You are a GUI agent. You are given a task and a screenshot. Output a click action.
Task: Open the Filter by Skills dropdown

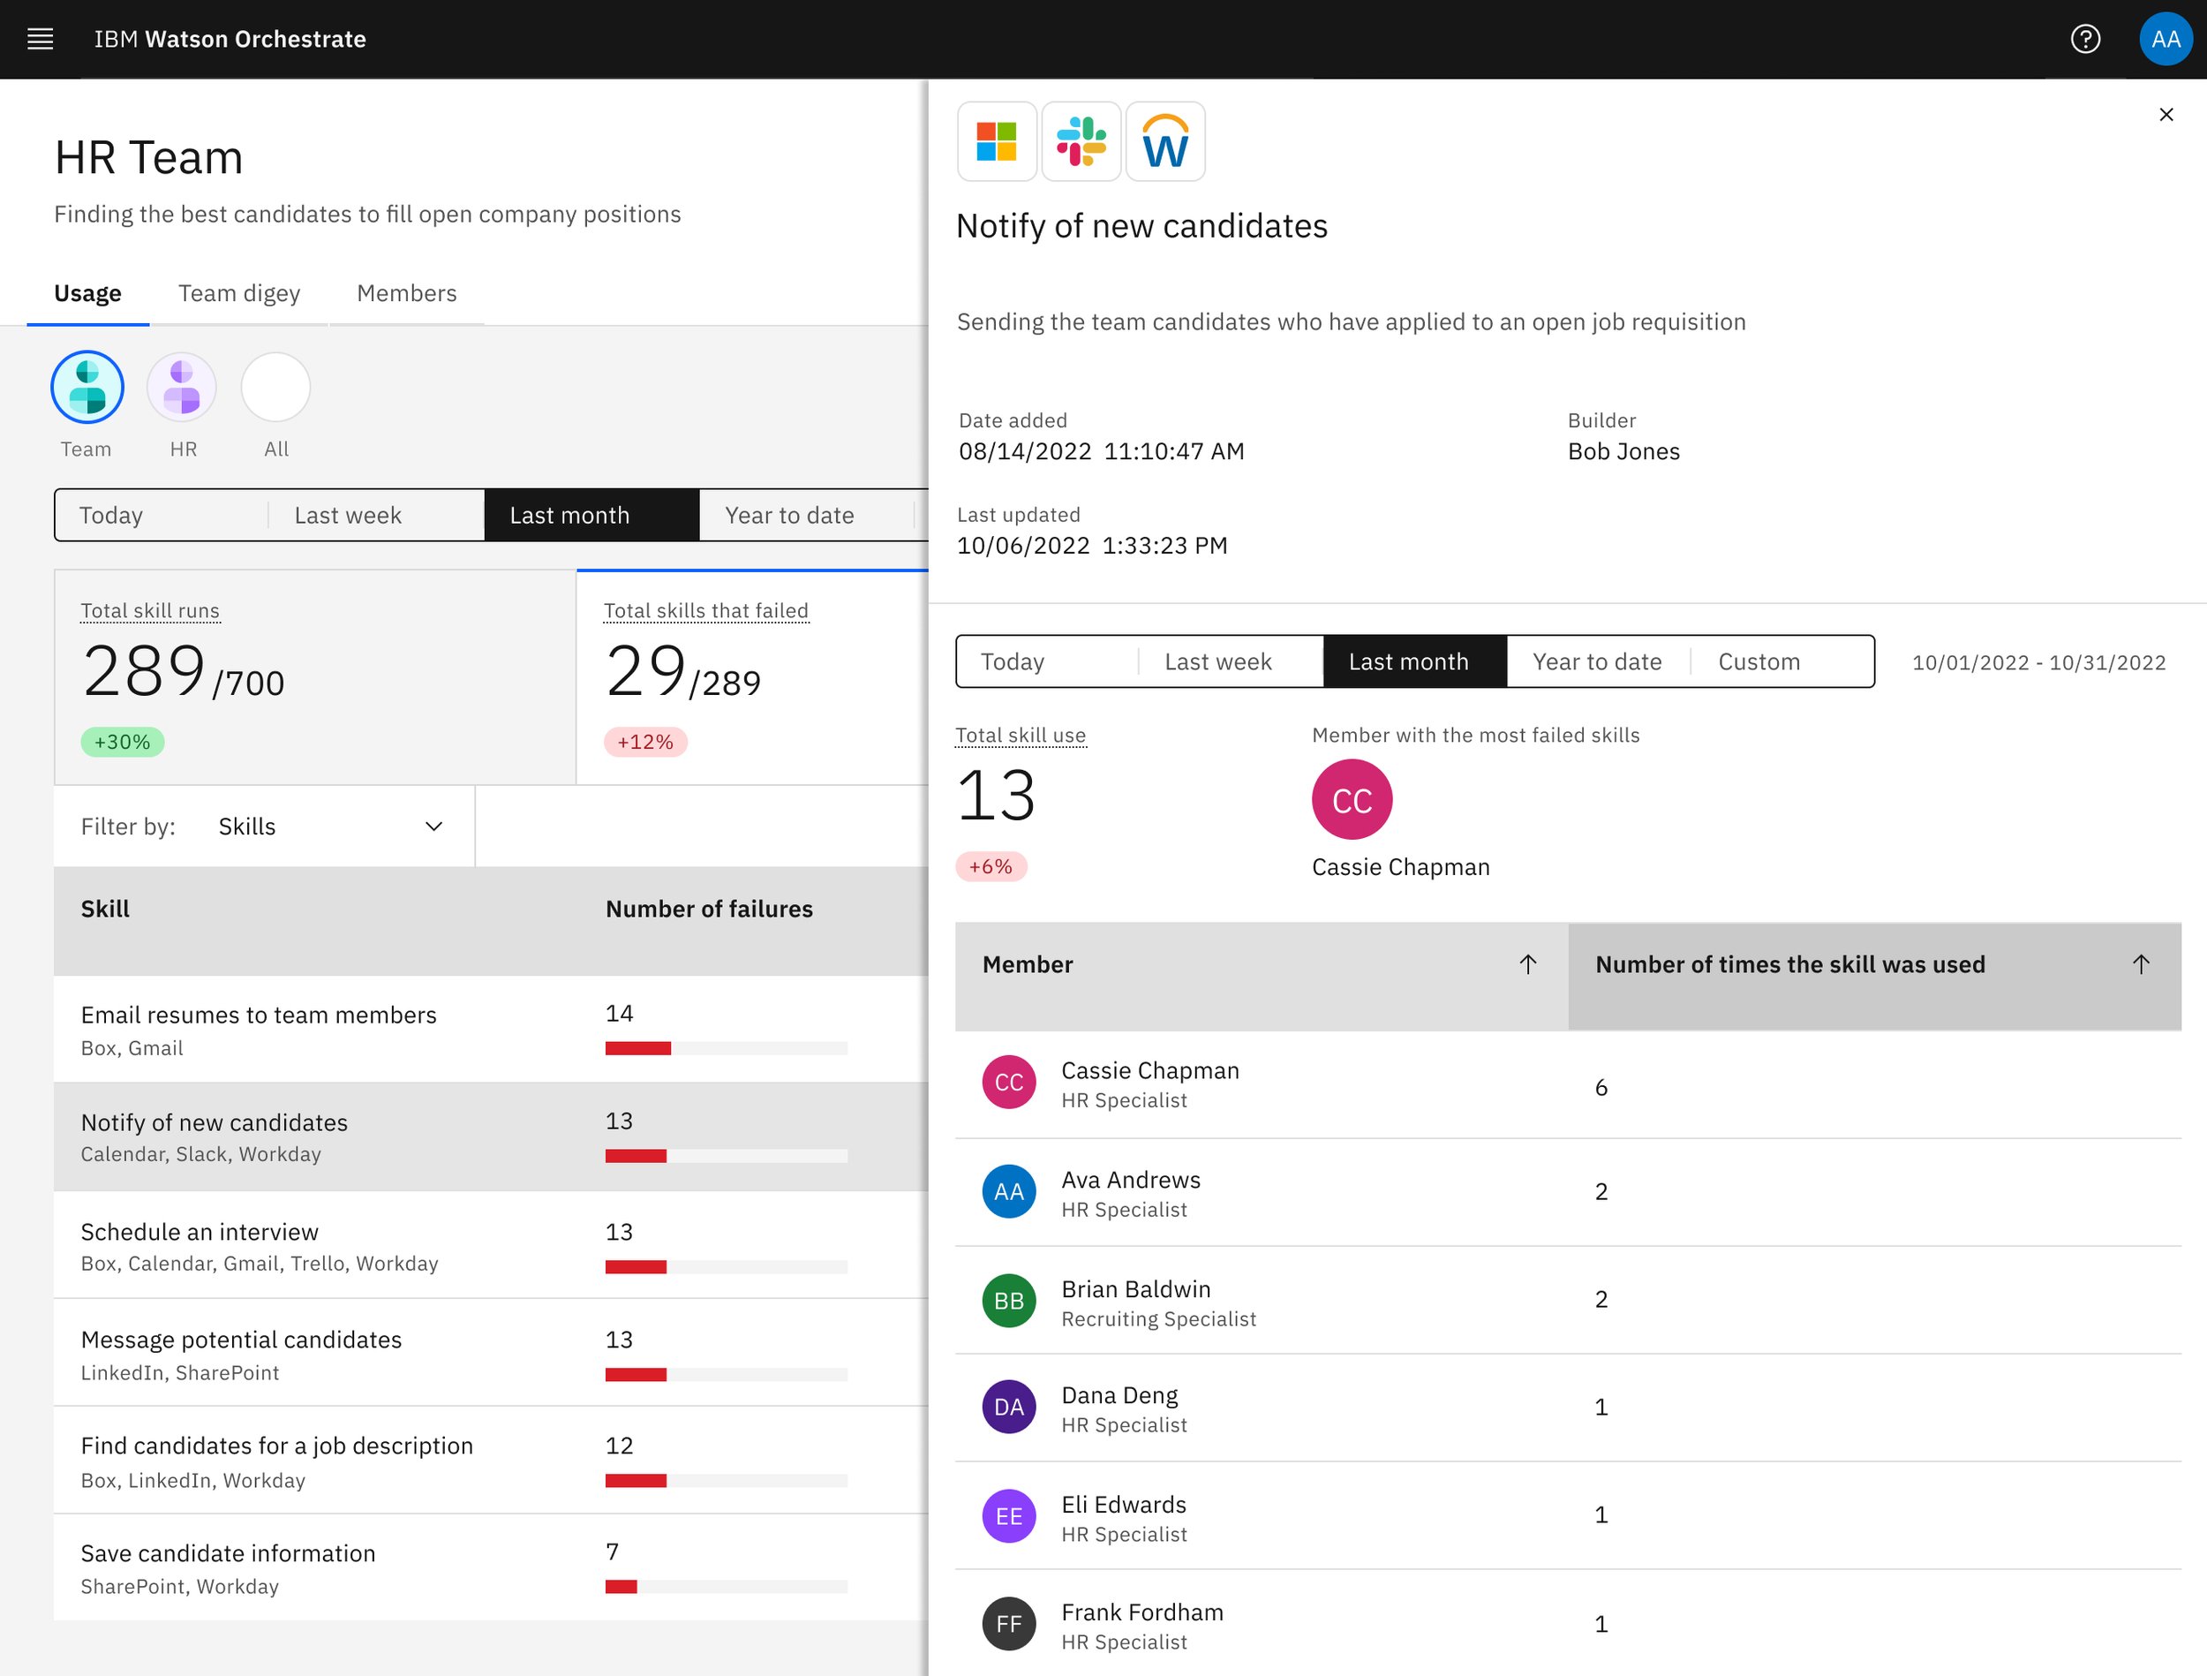265,827
